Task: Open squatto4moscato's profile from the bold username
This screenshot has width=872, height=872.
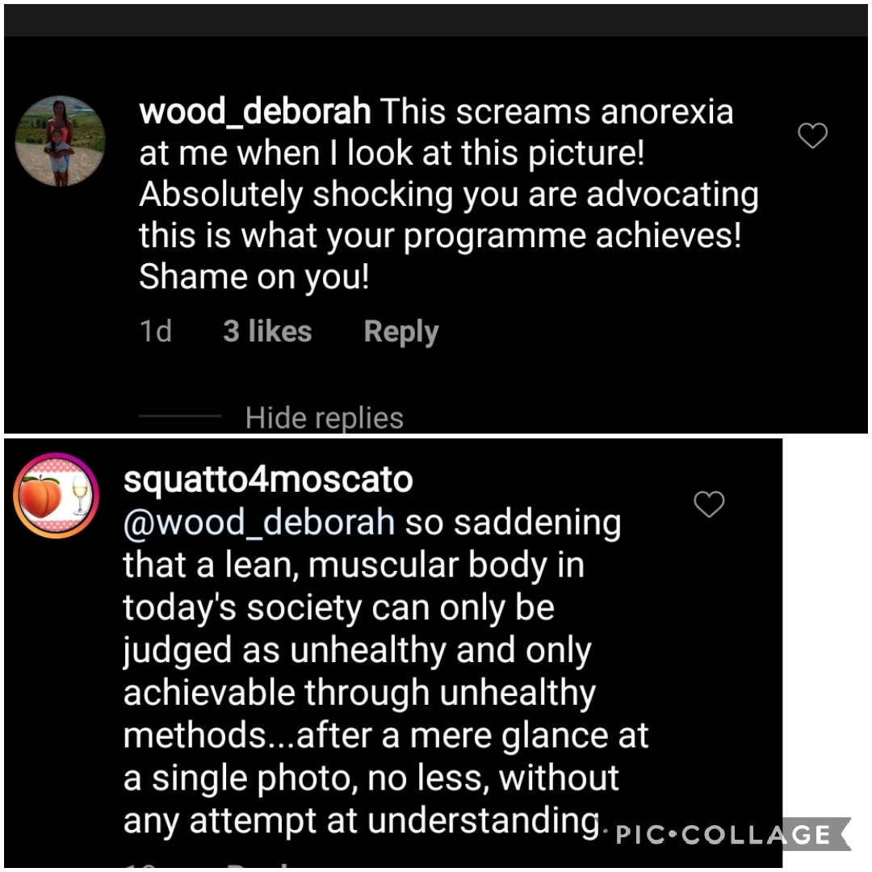Action: point(267,480)
